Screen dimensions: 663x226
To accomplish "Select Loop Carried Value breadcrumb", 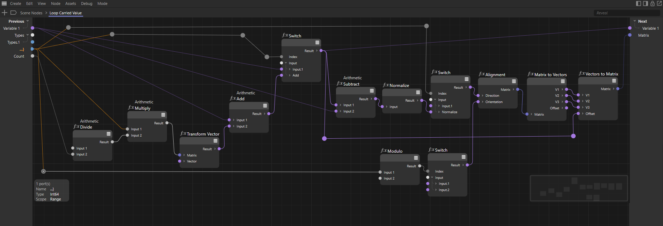I will pyautogui.click(x=66, y=13).
